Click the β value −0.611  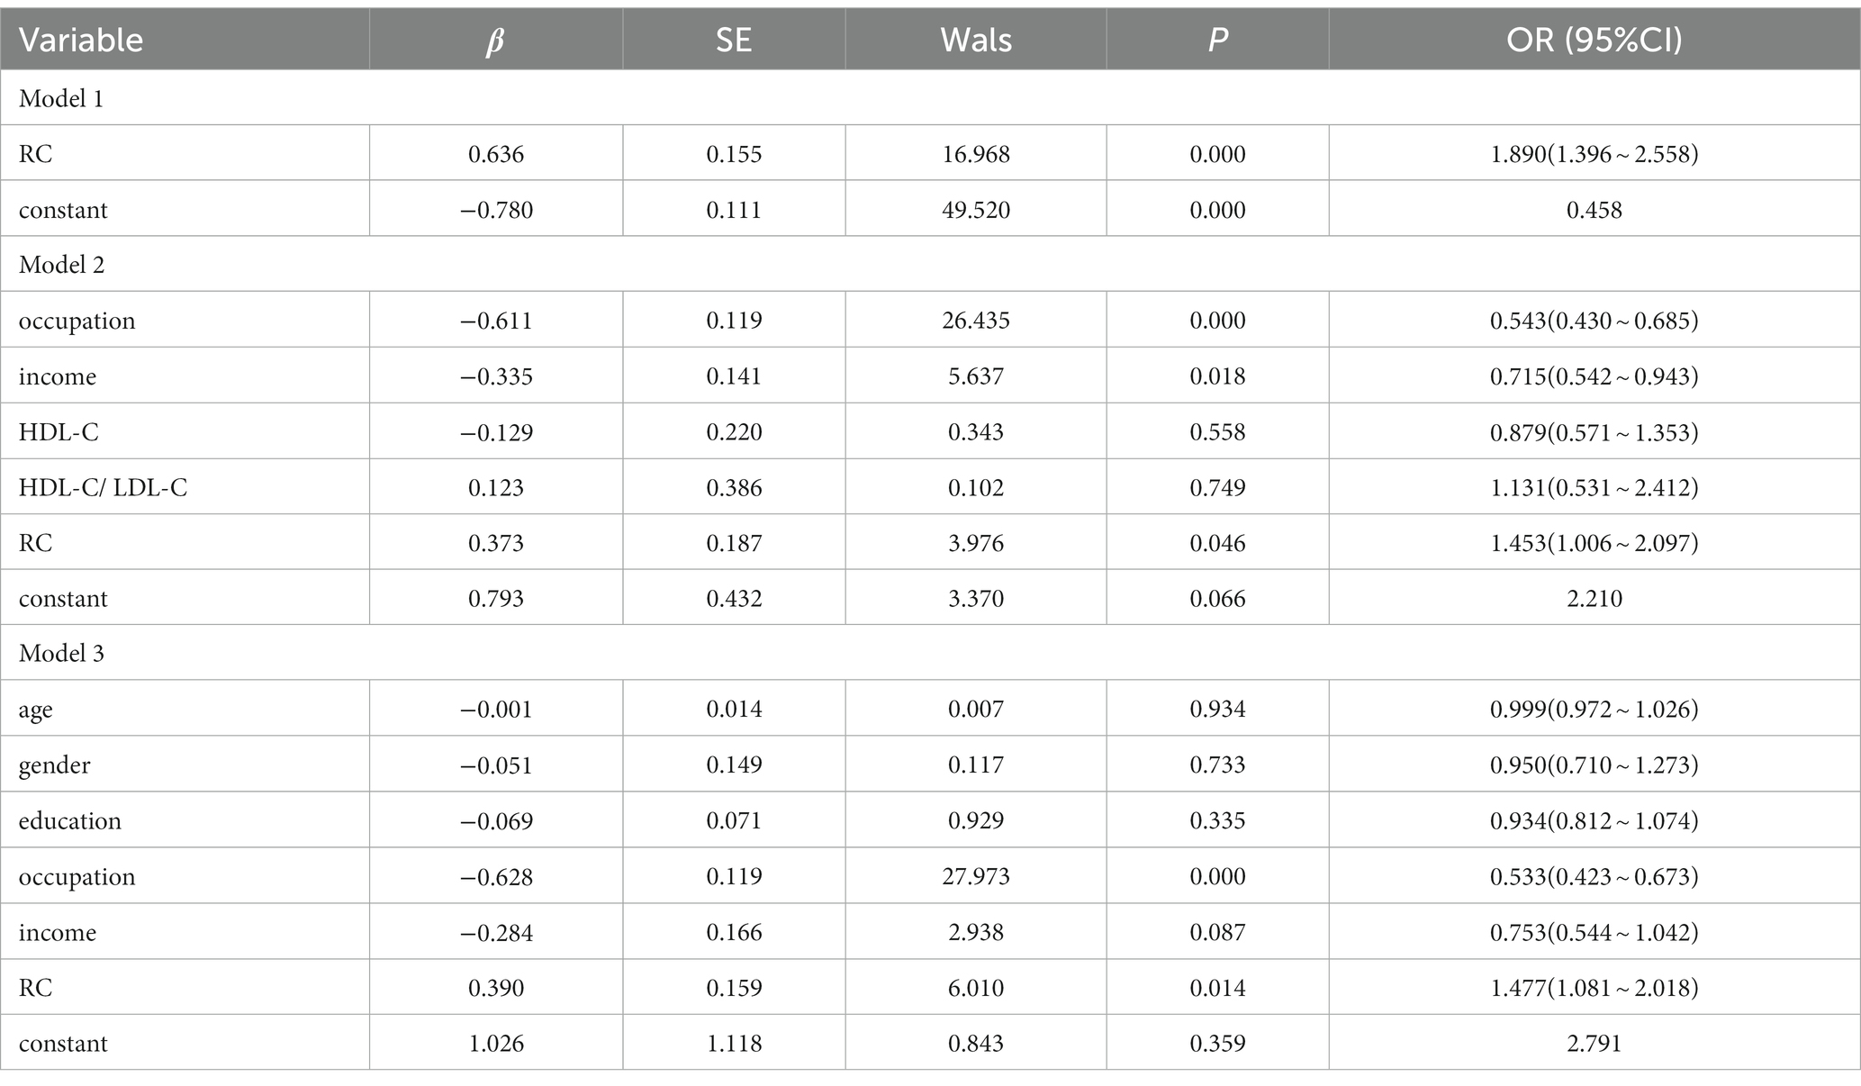496,321
